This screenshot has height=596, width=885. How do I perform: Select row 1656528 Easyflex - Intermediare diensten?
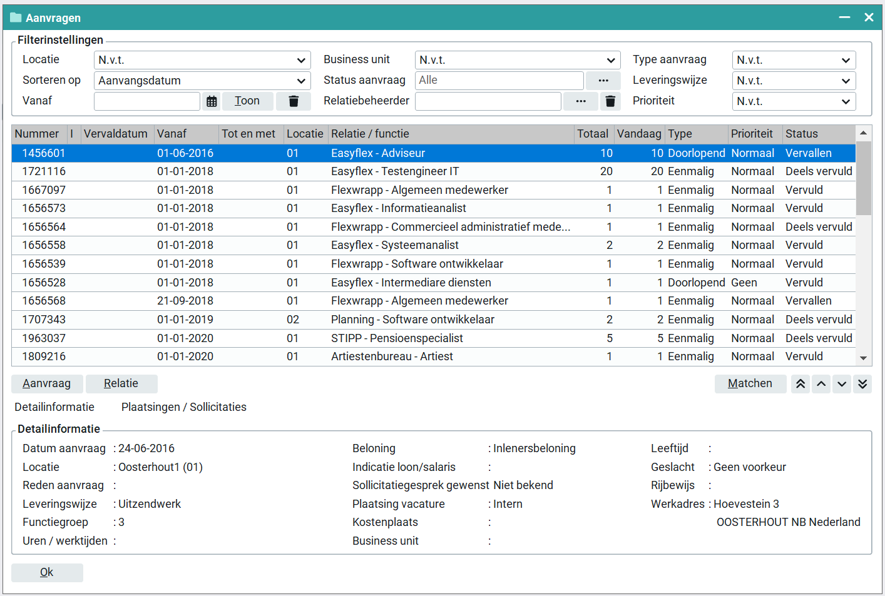pos(433,283)
